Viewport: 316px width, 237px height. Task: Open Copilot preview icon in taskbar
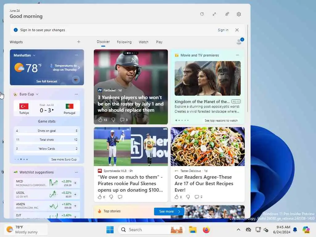pos(306,230)
